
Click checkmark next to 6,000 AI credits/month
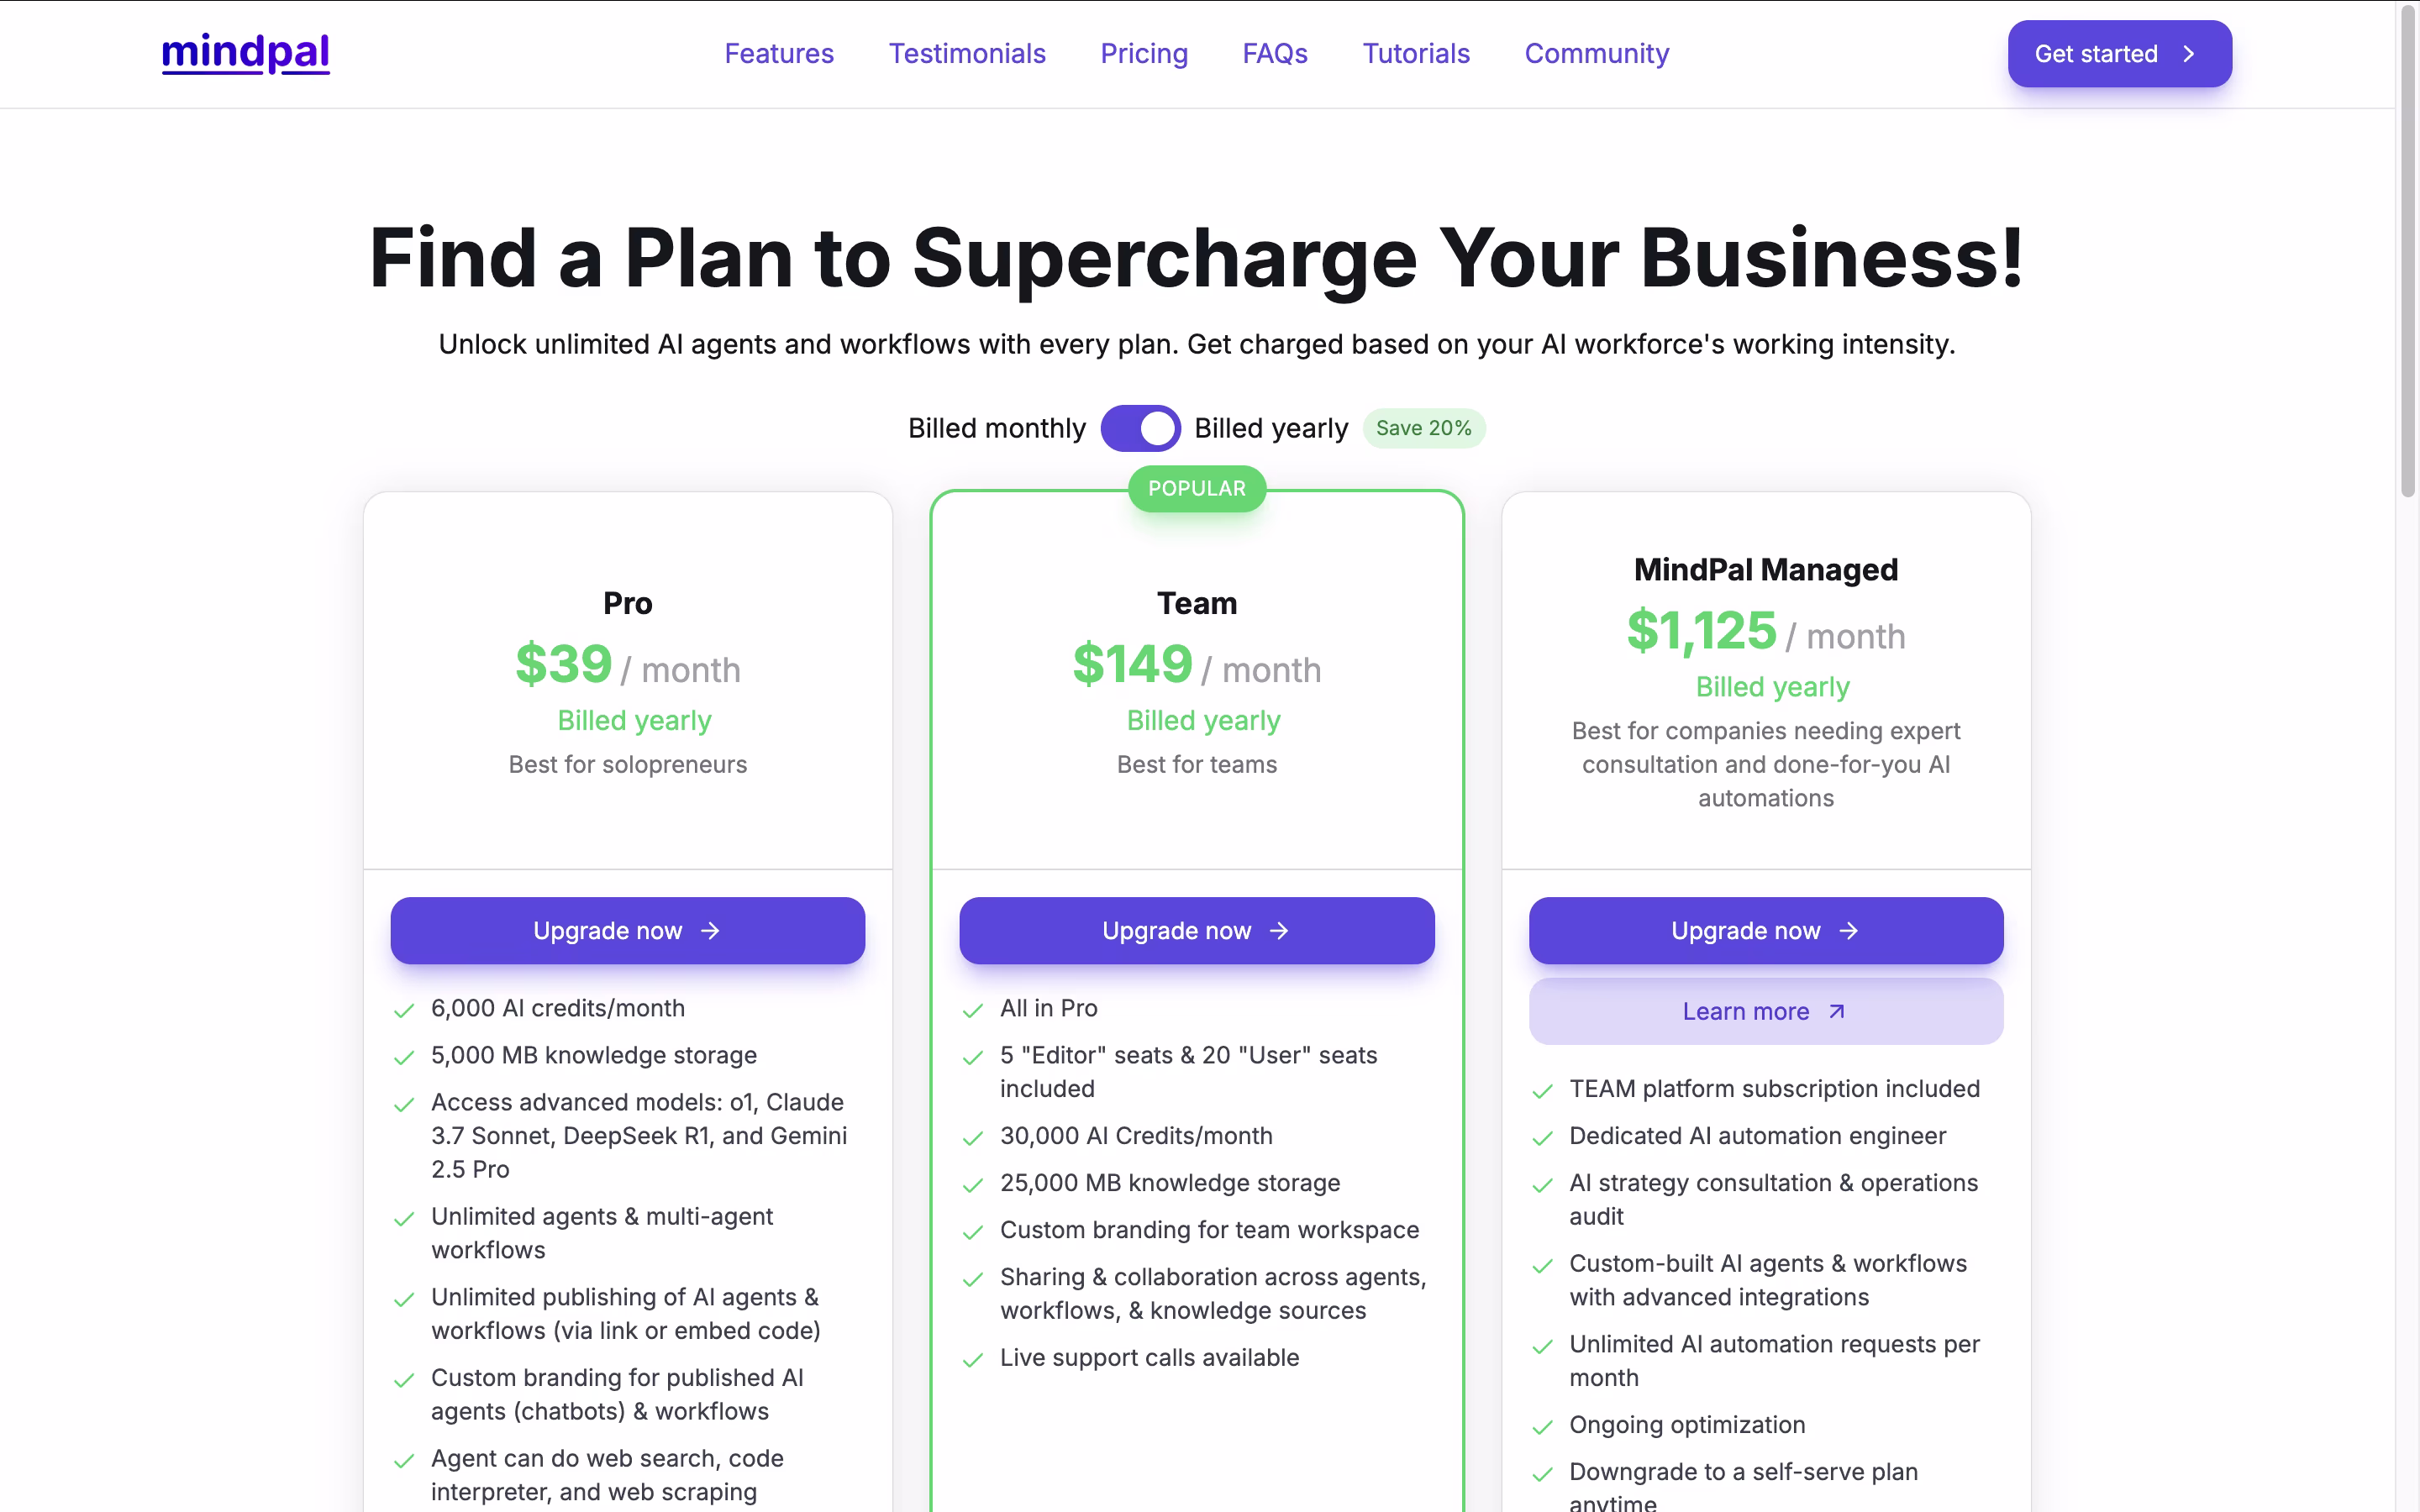point(404,1010)
